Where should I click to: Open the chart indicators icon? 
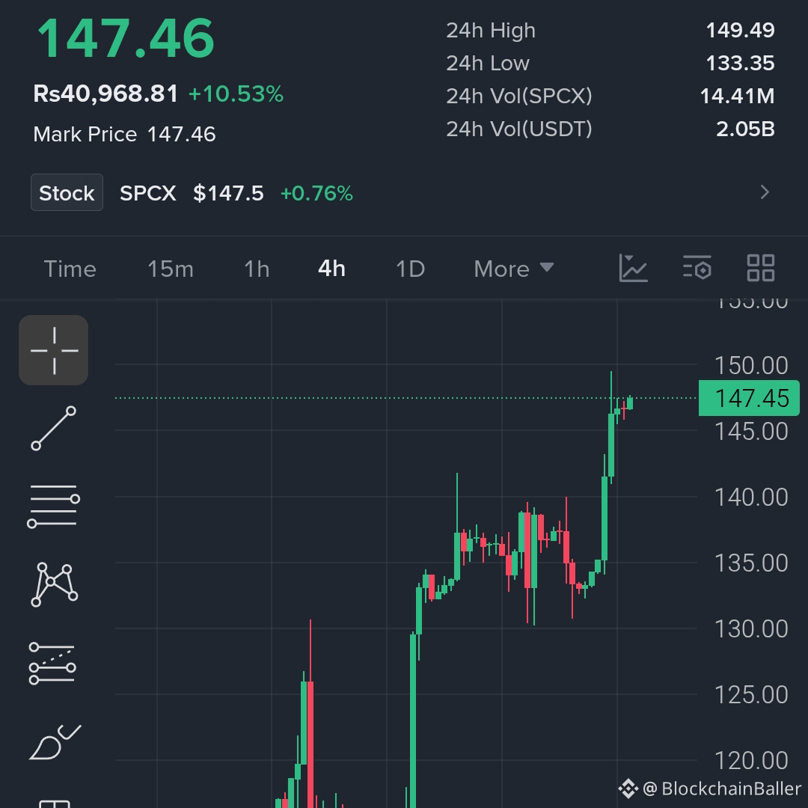[x=633, y=268]
